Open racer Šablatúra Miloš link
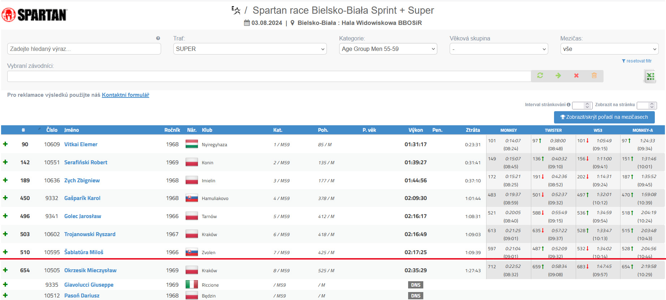Viewport: 666px width, 300px height. tap(84, 252)
